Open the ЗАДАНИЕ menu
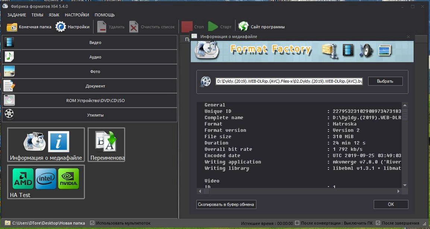The height and width of the screenshot is (229, 430). pyautogui.click(x=17, y=15)
